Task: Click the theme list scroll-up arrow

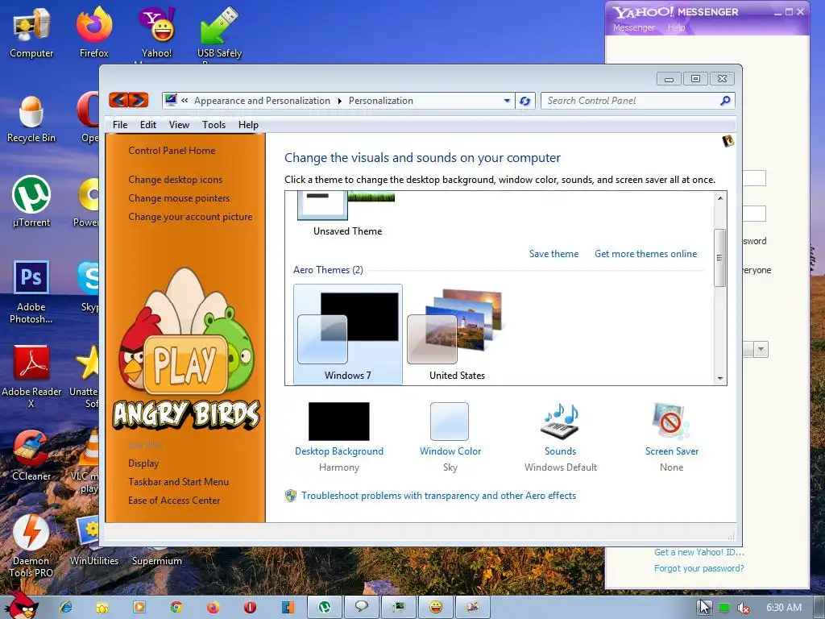Action: (x=719, y=197)
